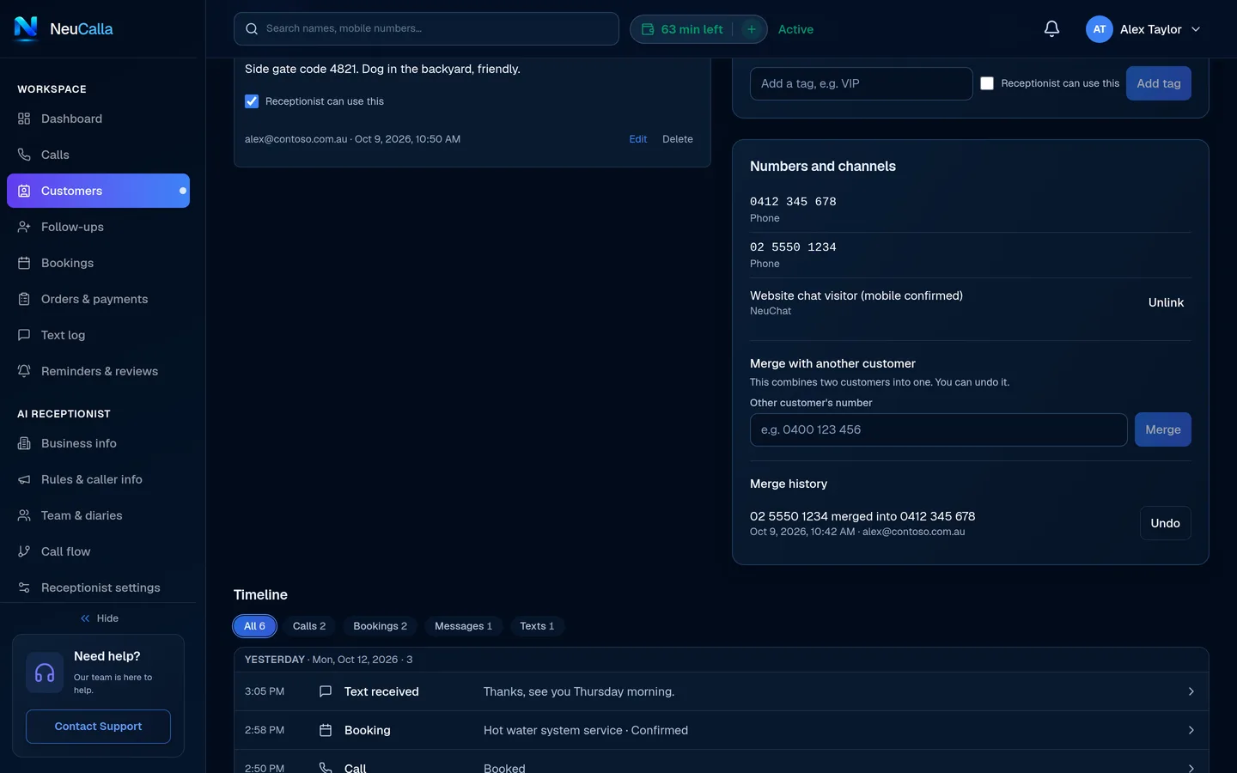Click the Receptionist settings sliders icon
Screen dimensions: 1237x773
[x=24, y=587]
